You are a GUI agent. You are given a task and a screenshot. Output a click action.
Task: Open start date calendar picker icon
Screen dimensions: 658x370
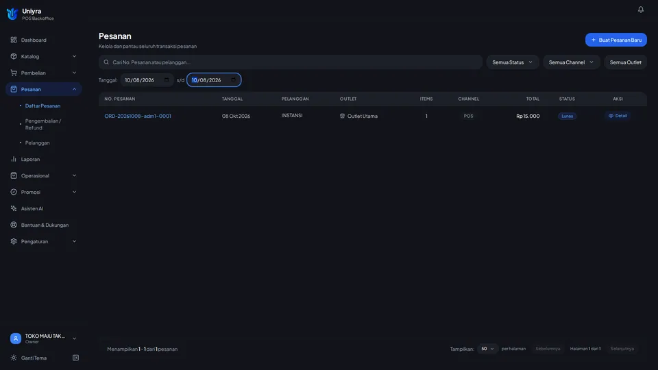click(x=167, y=79)
